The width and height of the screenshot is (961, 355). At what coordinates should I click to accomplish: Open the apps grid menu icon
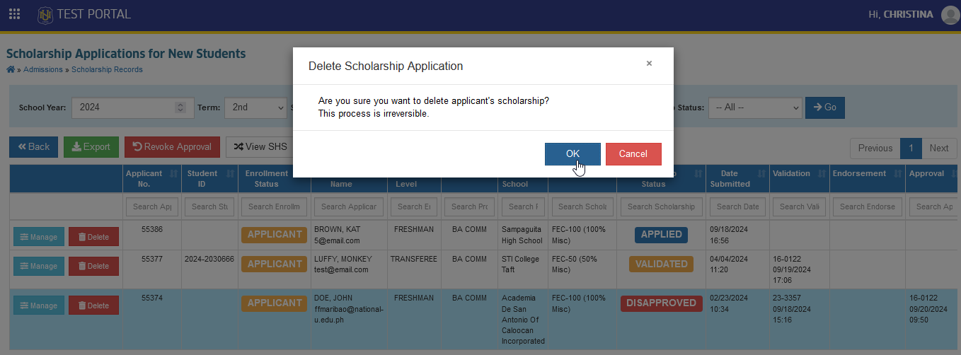pos(14,14)
